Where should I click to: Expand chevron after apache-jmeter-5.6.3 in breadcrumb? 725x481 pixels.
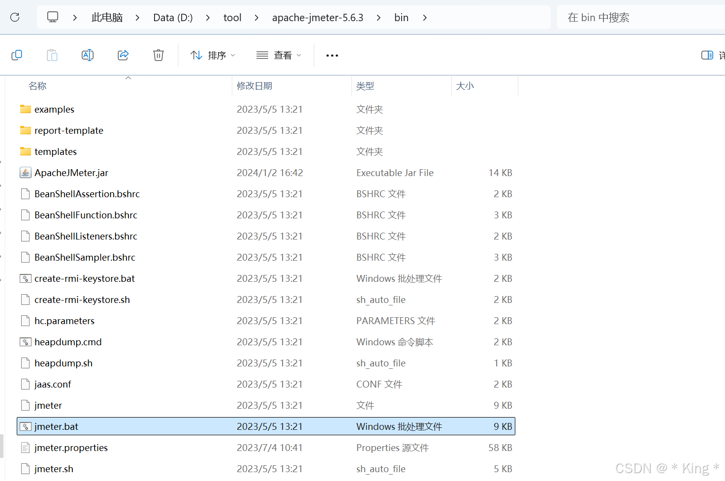coord(378,18)
